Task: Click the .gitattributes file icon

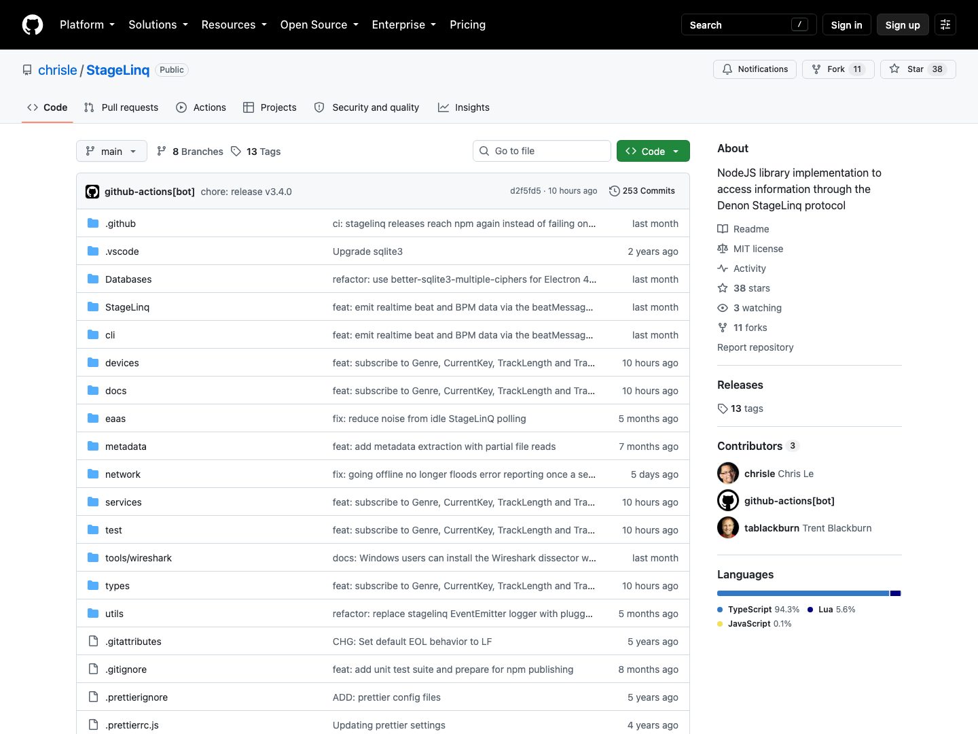Action: (x=93, y=642)
